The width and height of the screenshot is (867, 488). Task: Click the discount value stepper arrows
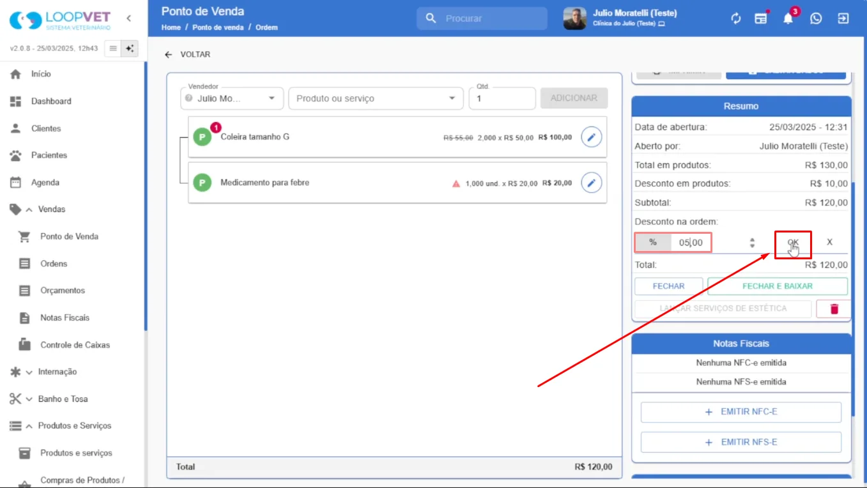(752, 243)
